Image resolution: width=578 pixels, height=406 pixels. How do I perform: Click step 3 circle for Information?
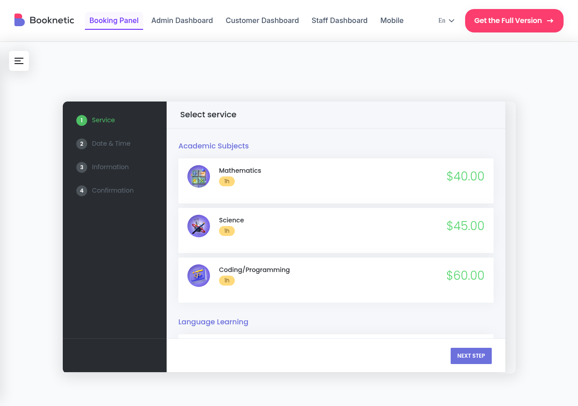[x=82, y=167]
